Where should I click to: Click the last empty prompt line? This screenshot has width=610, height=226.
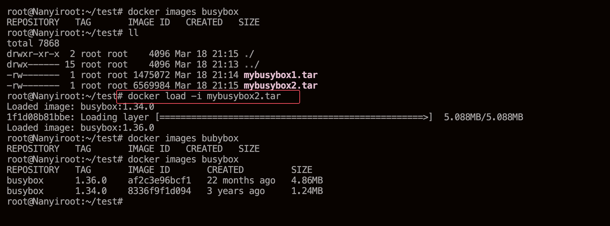coord(65,202)
